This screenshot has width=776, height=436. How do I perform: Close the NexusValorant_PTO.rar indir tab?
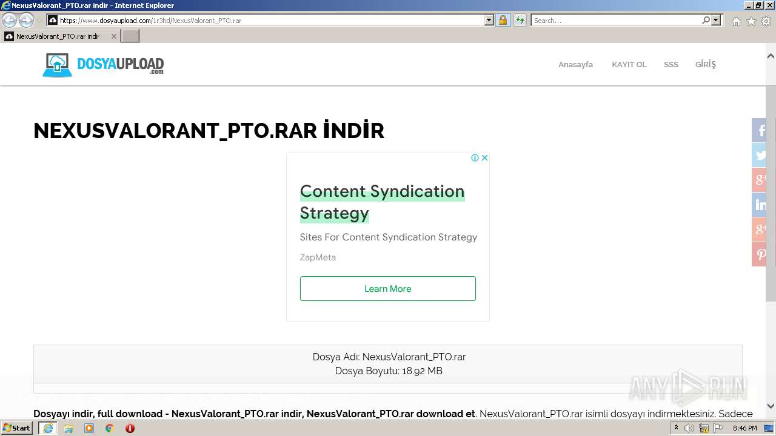coord(113,36)
